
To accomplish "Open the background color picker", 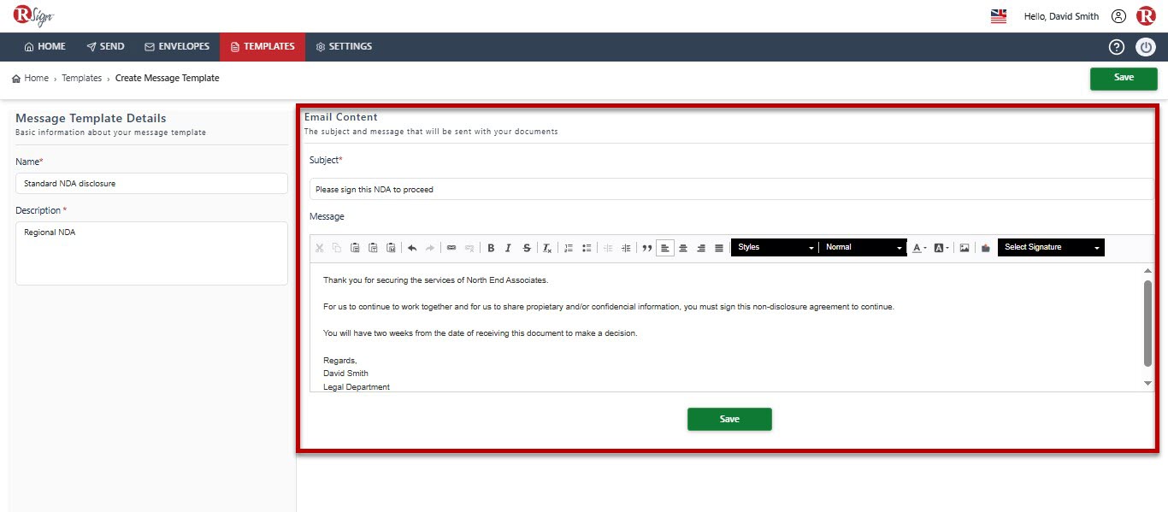I will 941,248.
